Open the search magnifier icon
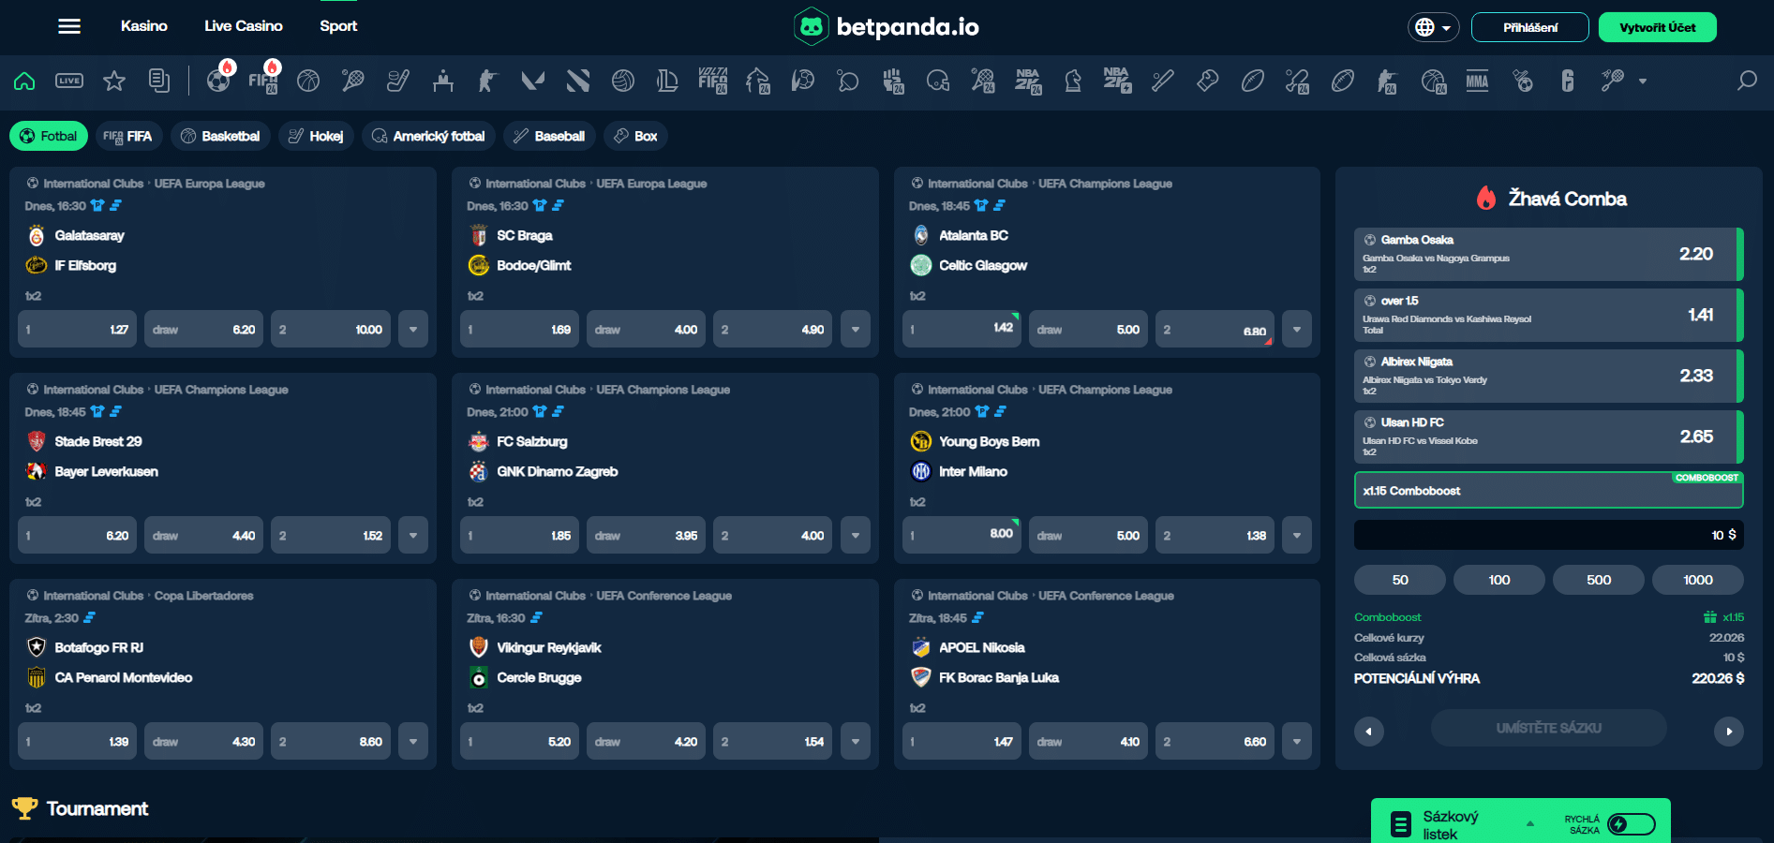The image size is (1774, 843). pos(1747,81)
